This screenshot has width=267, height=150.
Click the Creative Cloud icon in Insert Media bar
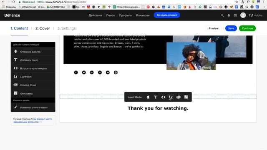(178, 97)
